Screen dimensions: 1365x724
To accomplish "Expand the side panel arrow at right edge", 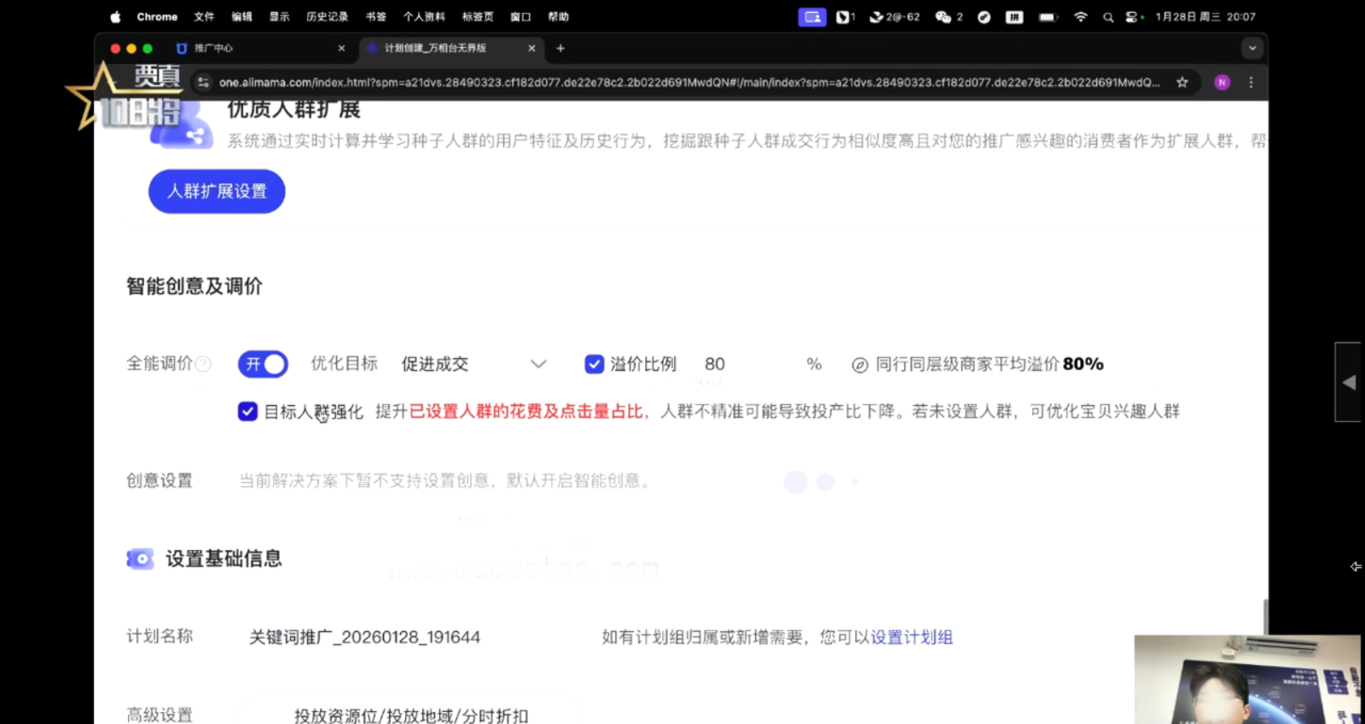I will (1349, 382).
